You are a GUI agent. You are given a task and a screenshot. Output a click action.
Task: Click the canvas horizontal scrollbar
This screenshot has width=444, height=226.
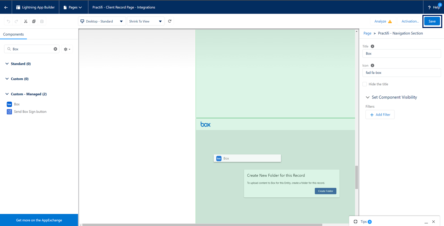[202, 225]
